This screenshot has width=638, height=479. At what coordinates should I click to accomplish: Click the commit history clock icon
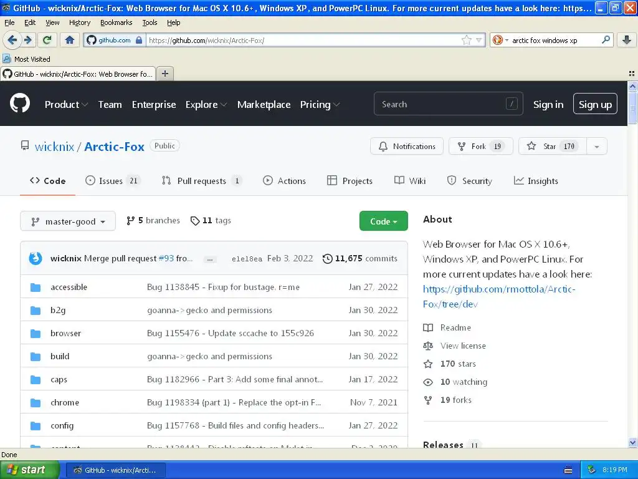(x=327, y=259)
